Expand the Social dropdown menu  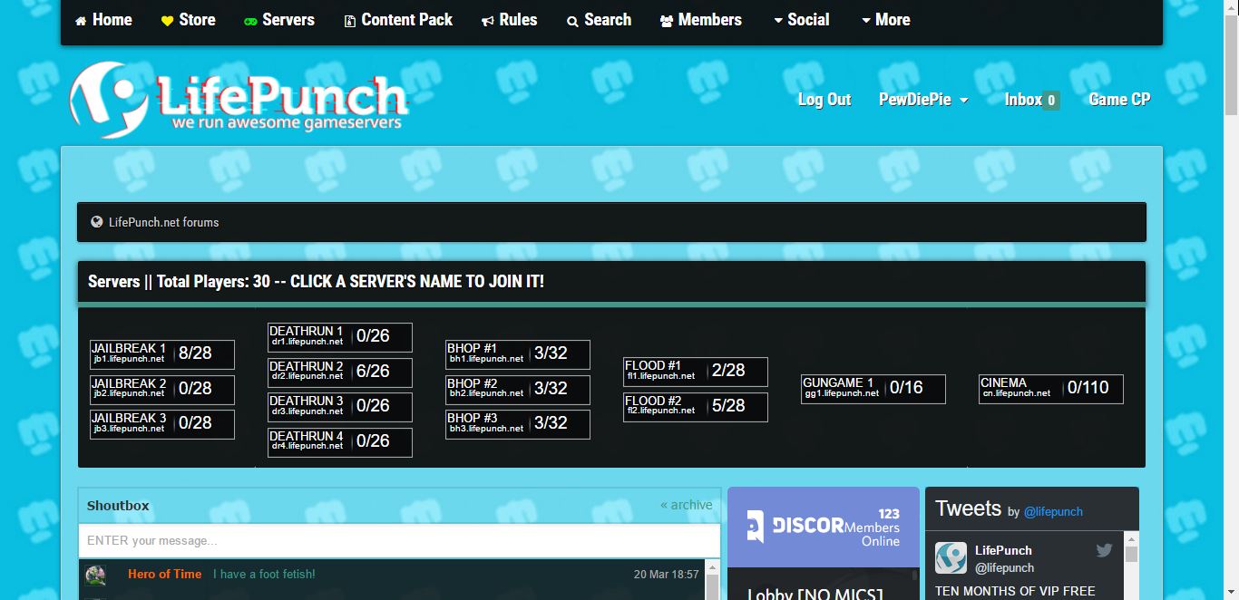801,20
